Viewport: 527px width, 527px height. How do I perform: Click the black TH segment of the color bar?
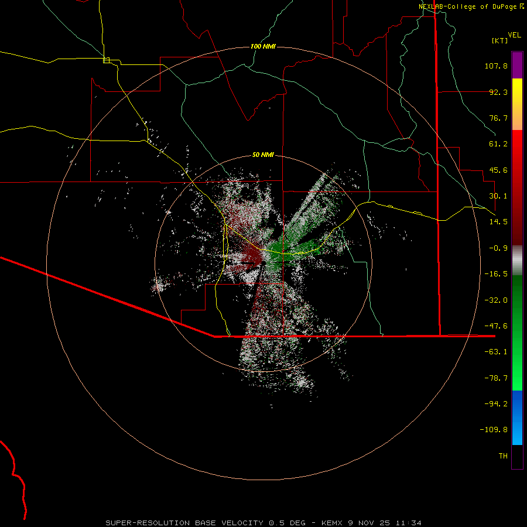[x=517, y=456]
